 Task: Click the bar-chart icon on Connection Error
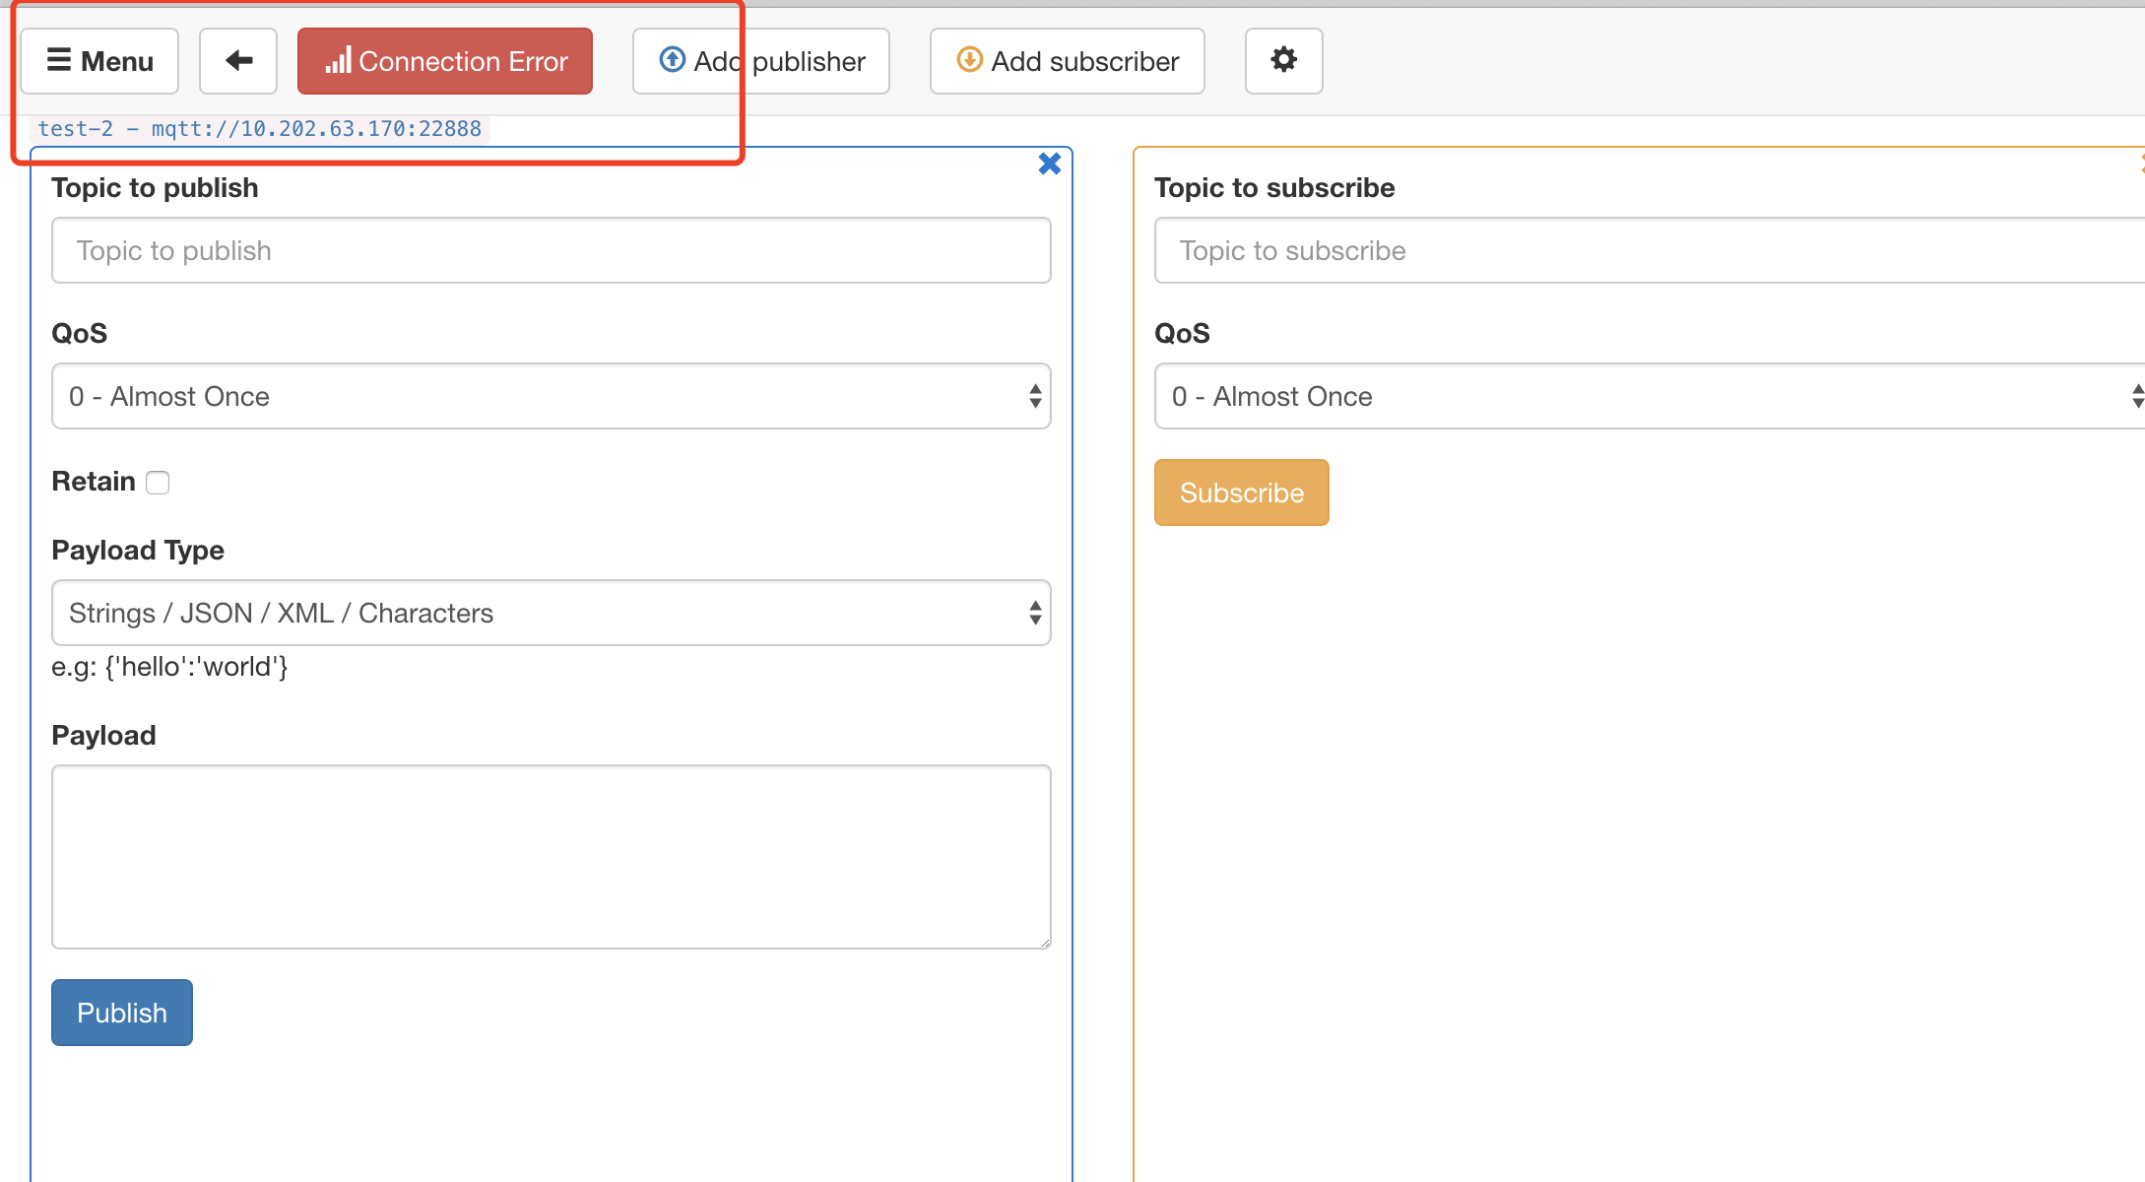point(338,60)
